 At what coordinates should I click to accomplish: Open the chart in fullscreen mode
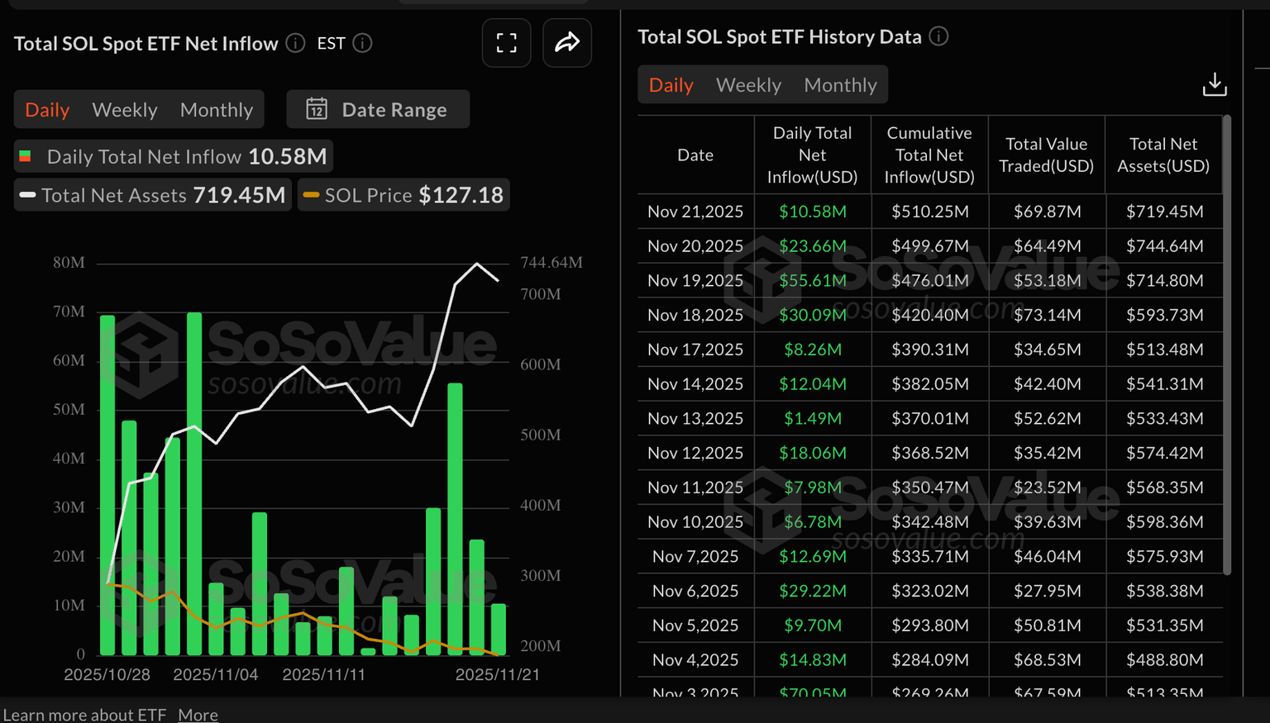(x=506, y=43)
